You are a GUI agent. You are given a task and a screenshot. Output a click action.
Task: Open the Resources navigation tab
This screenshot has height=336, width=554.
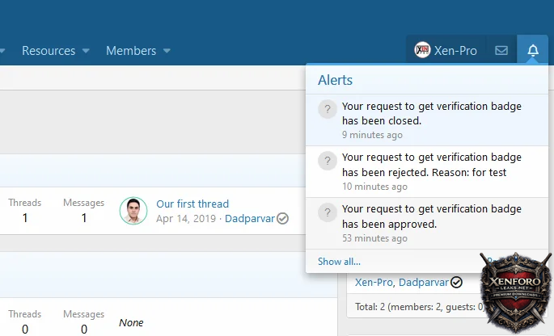click(x=49, y=50)
